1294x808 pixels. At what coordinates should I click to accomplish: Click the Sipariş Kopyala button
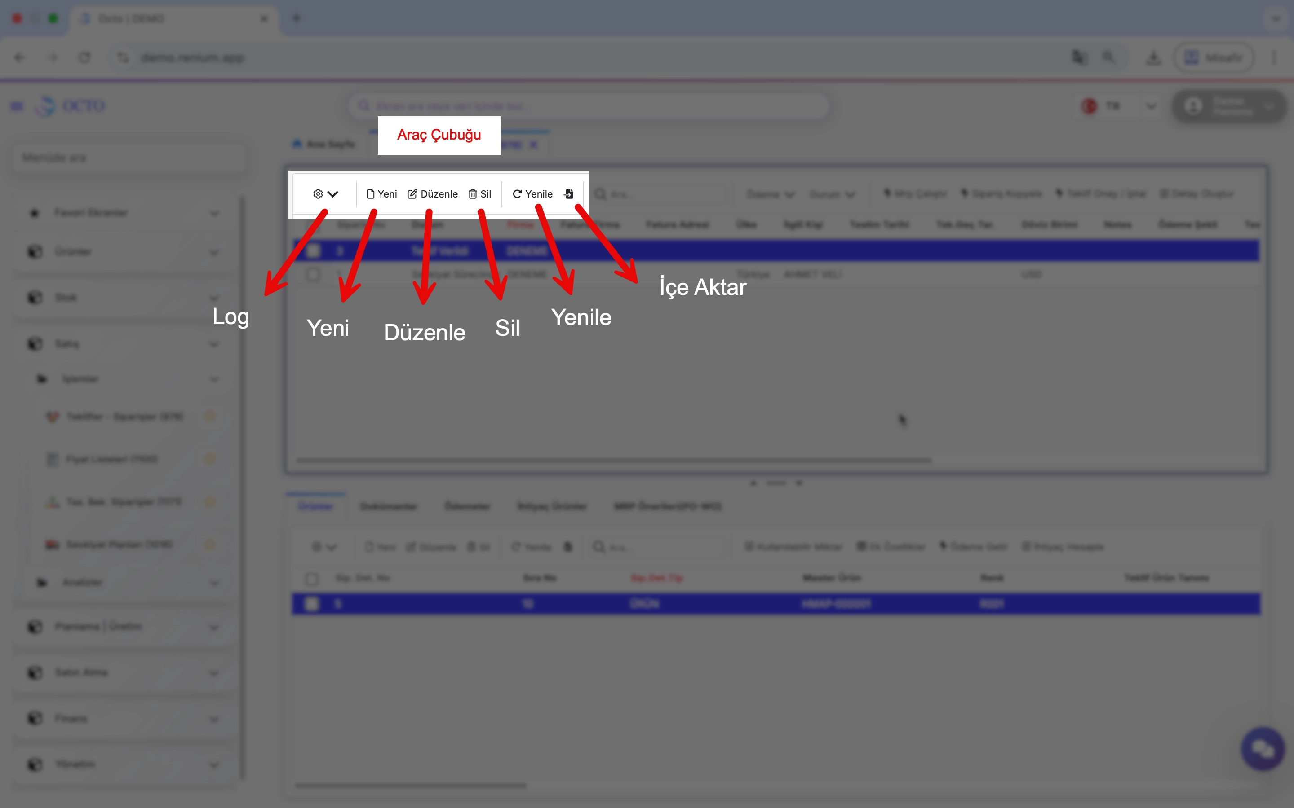tap(1002, 193)
